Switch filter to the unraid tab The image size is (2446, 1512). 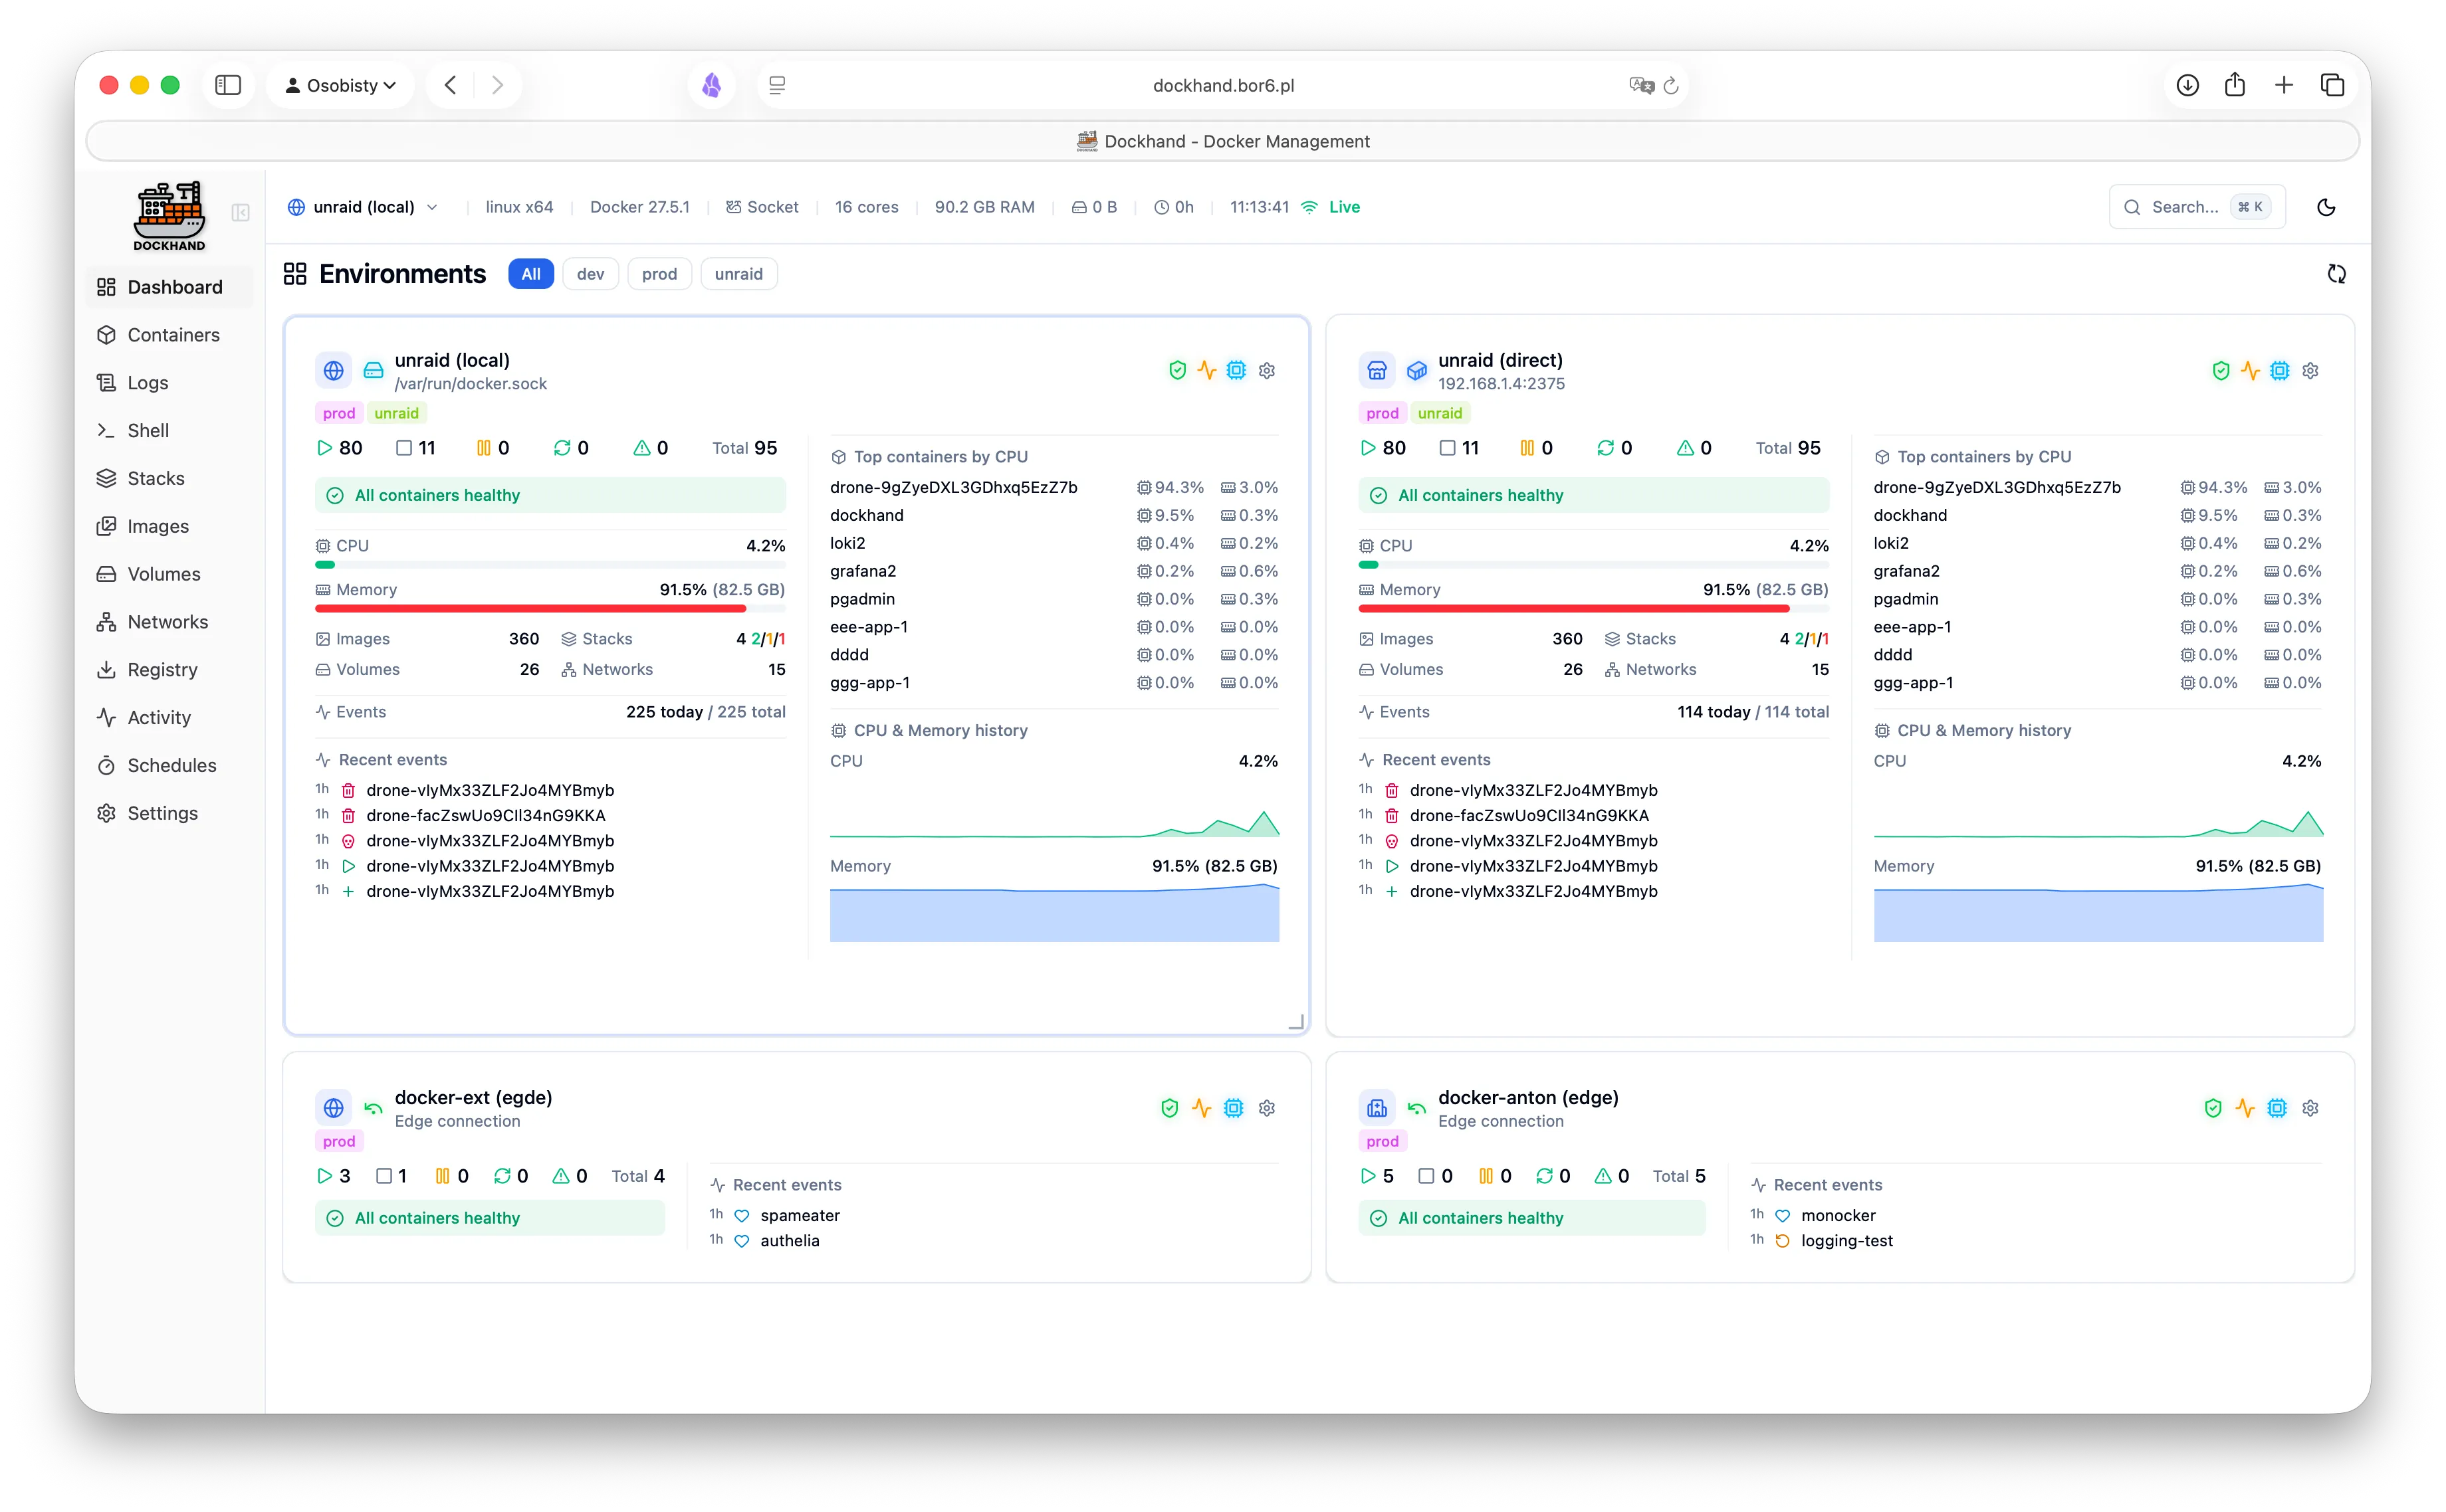click(x=738, y=273)
